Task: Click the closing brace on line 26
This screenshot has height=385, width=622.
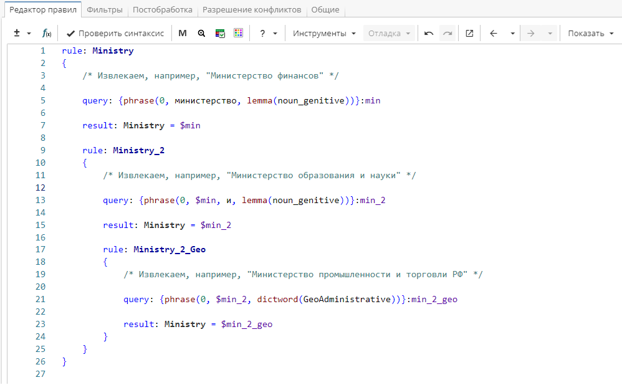Action: pyautogui.click(x=64, y=361)
